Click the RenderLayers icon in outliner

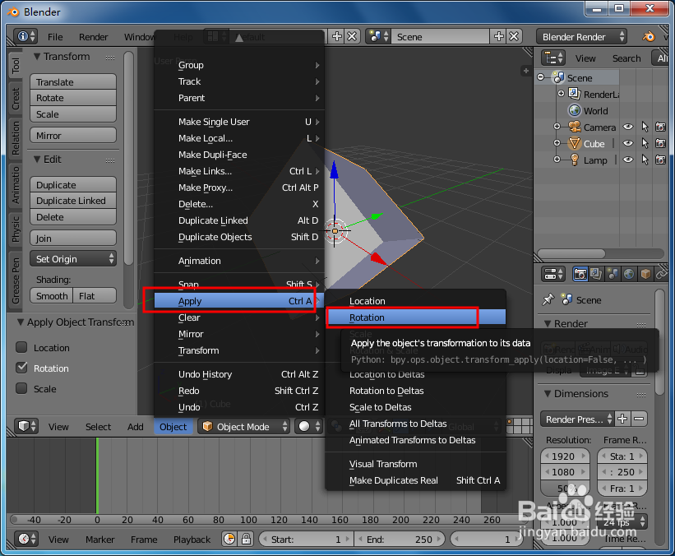click(574, 94)
